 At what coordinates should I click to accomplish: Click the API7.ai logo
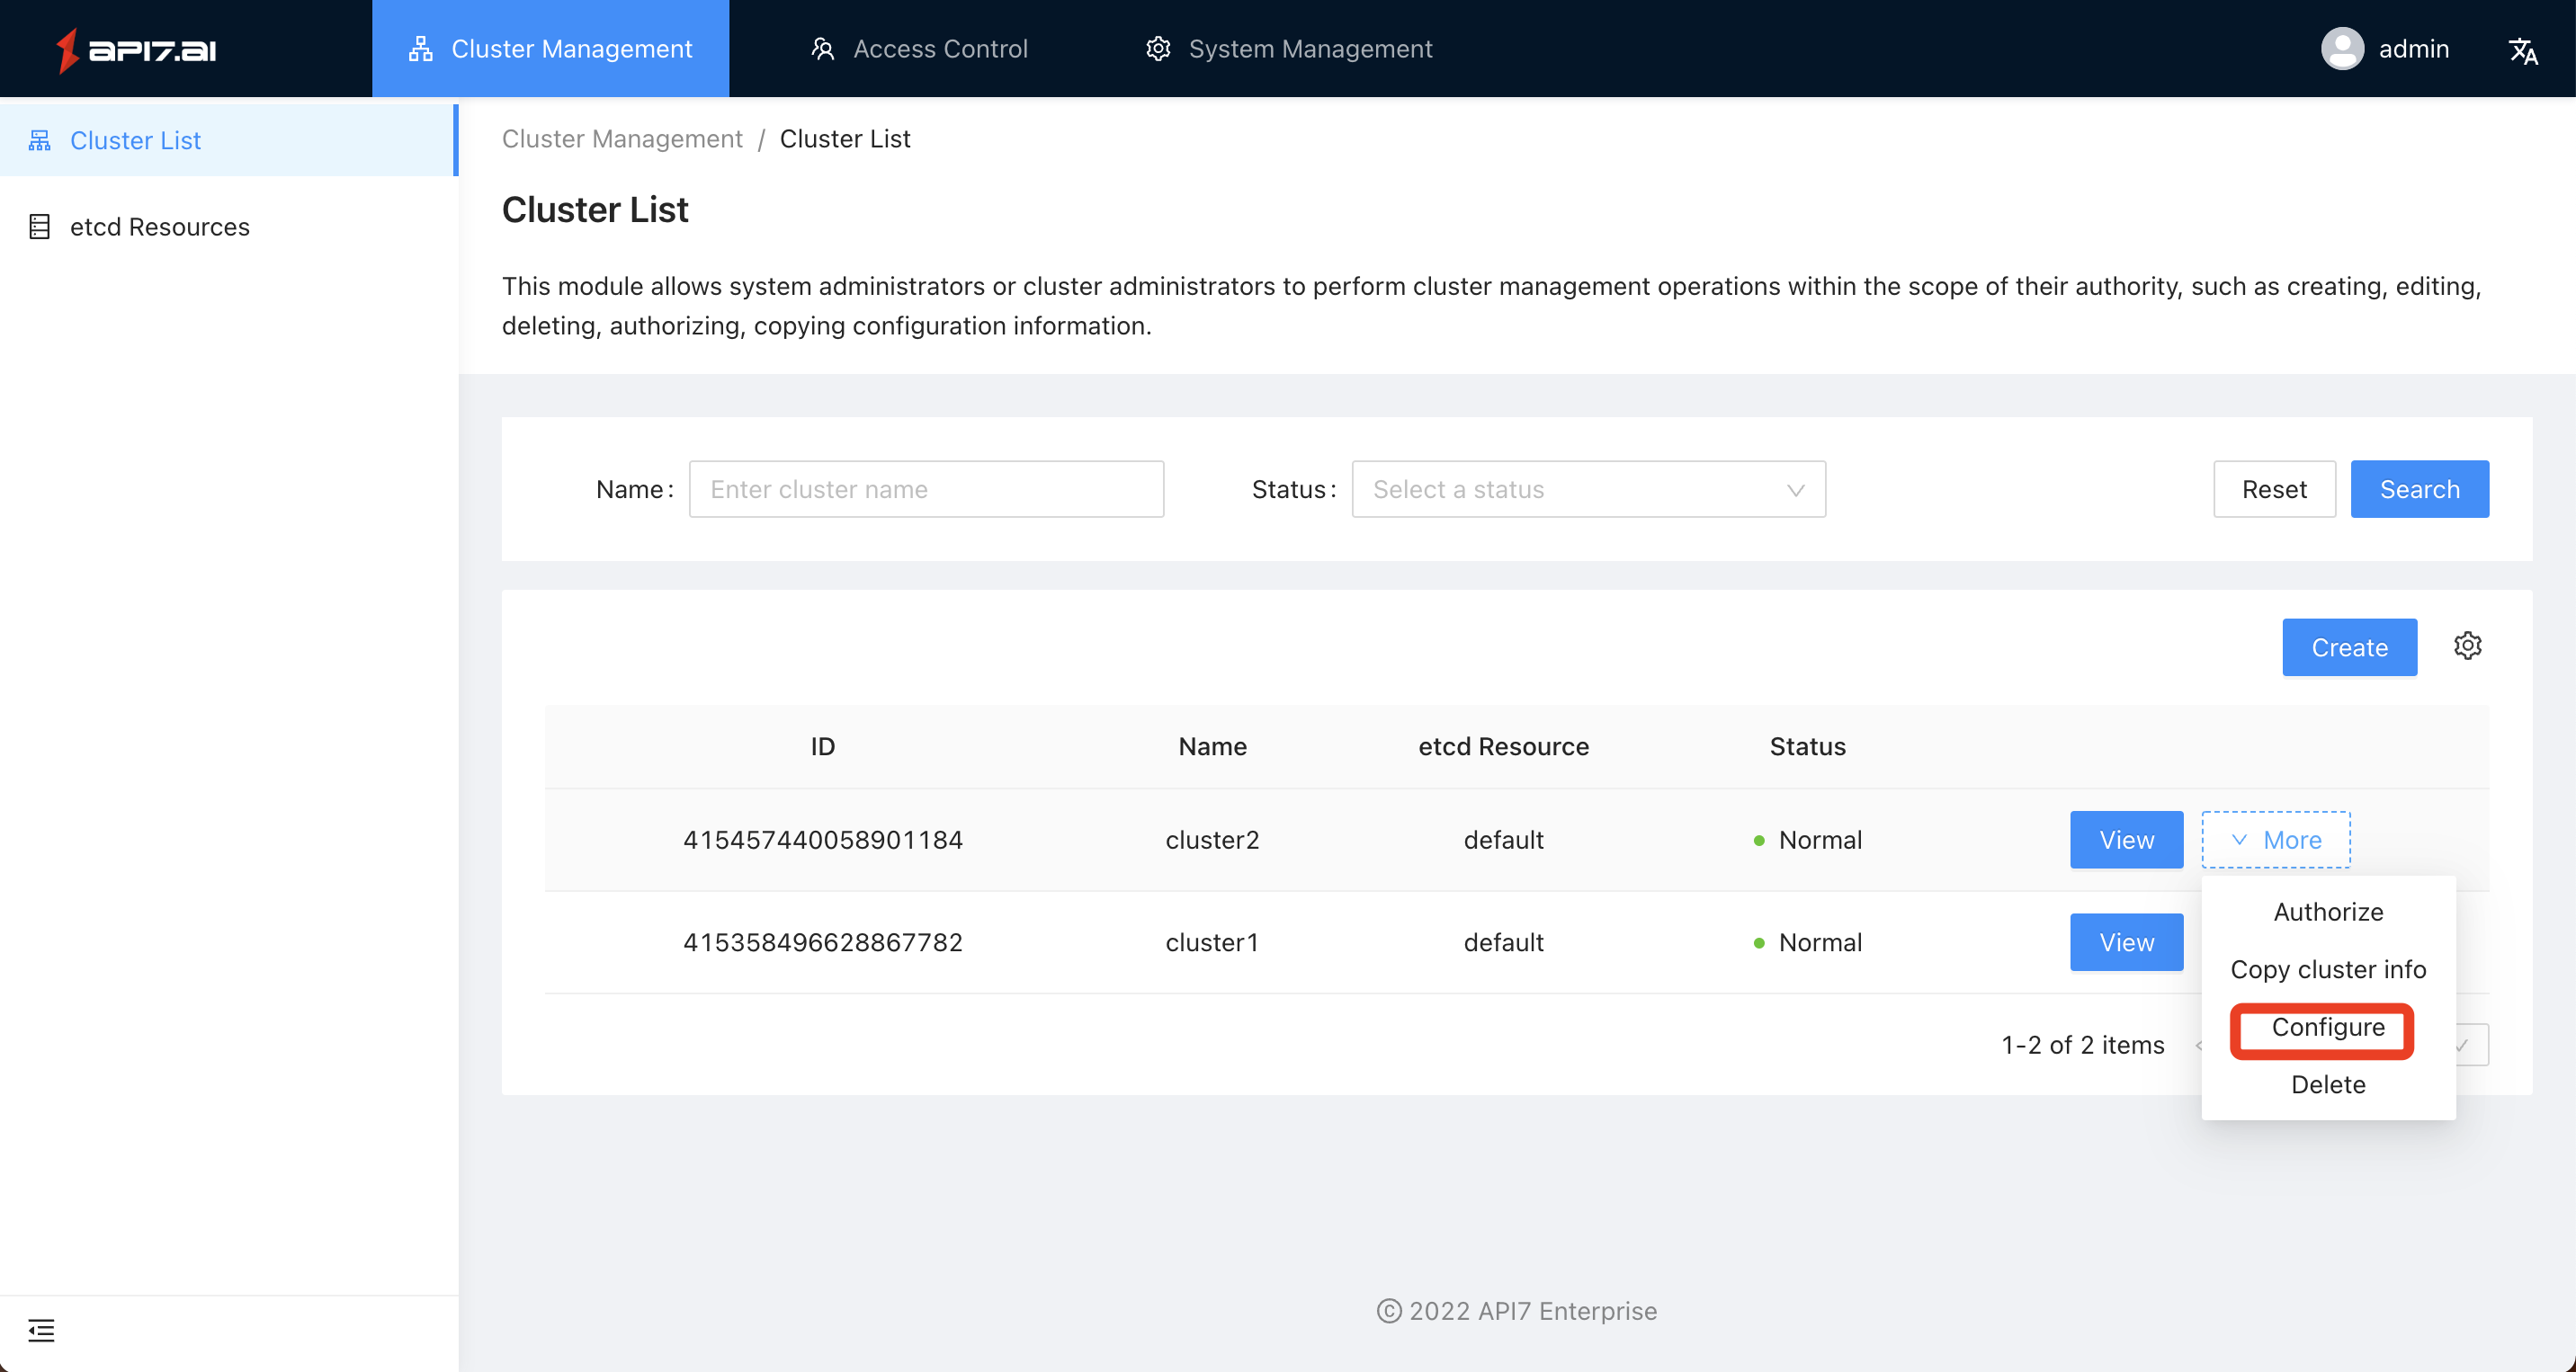click(x=136, y=50)
